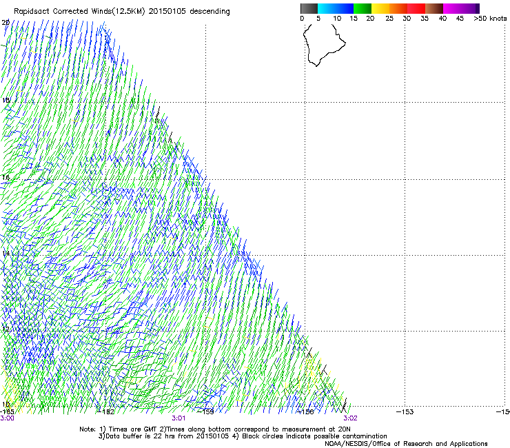Viewport: 510px width, 448px height.
Task: Click the latitude label '20'
Action: pos(6,23)
